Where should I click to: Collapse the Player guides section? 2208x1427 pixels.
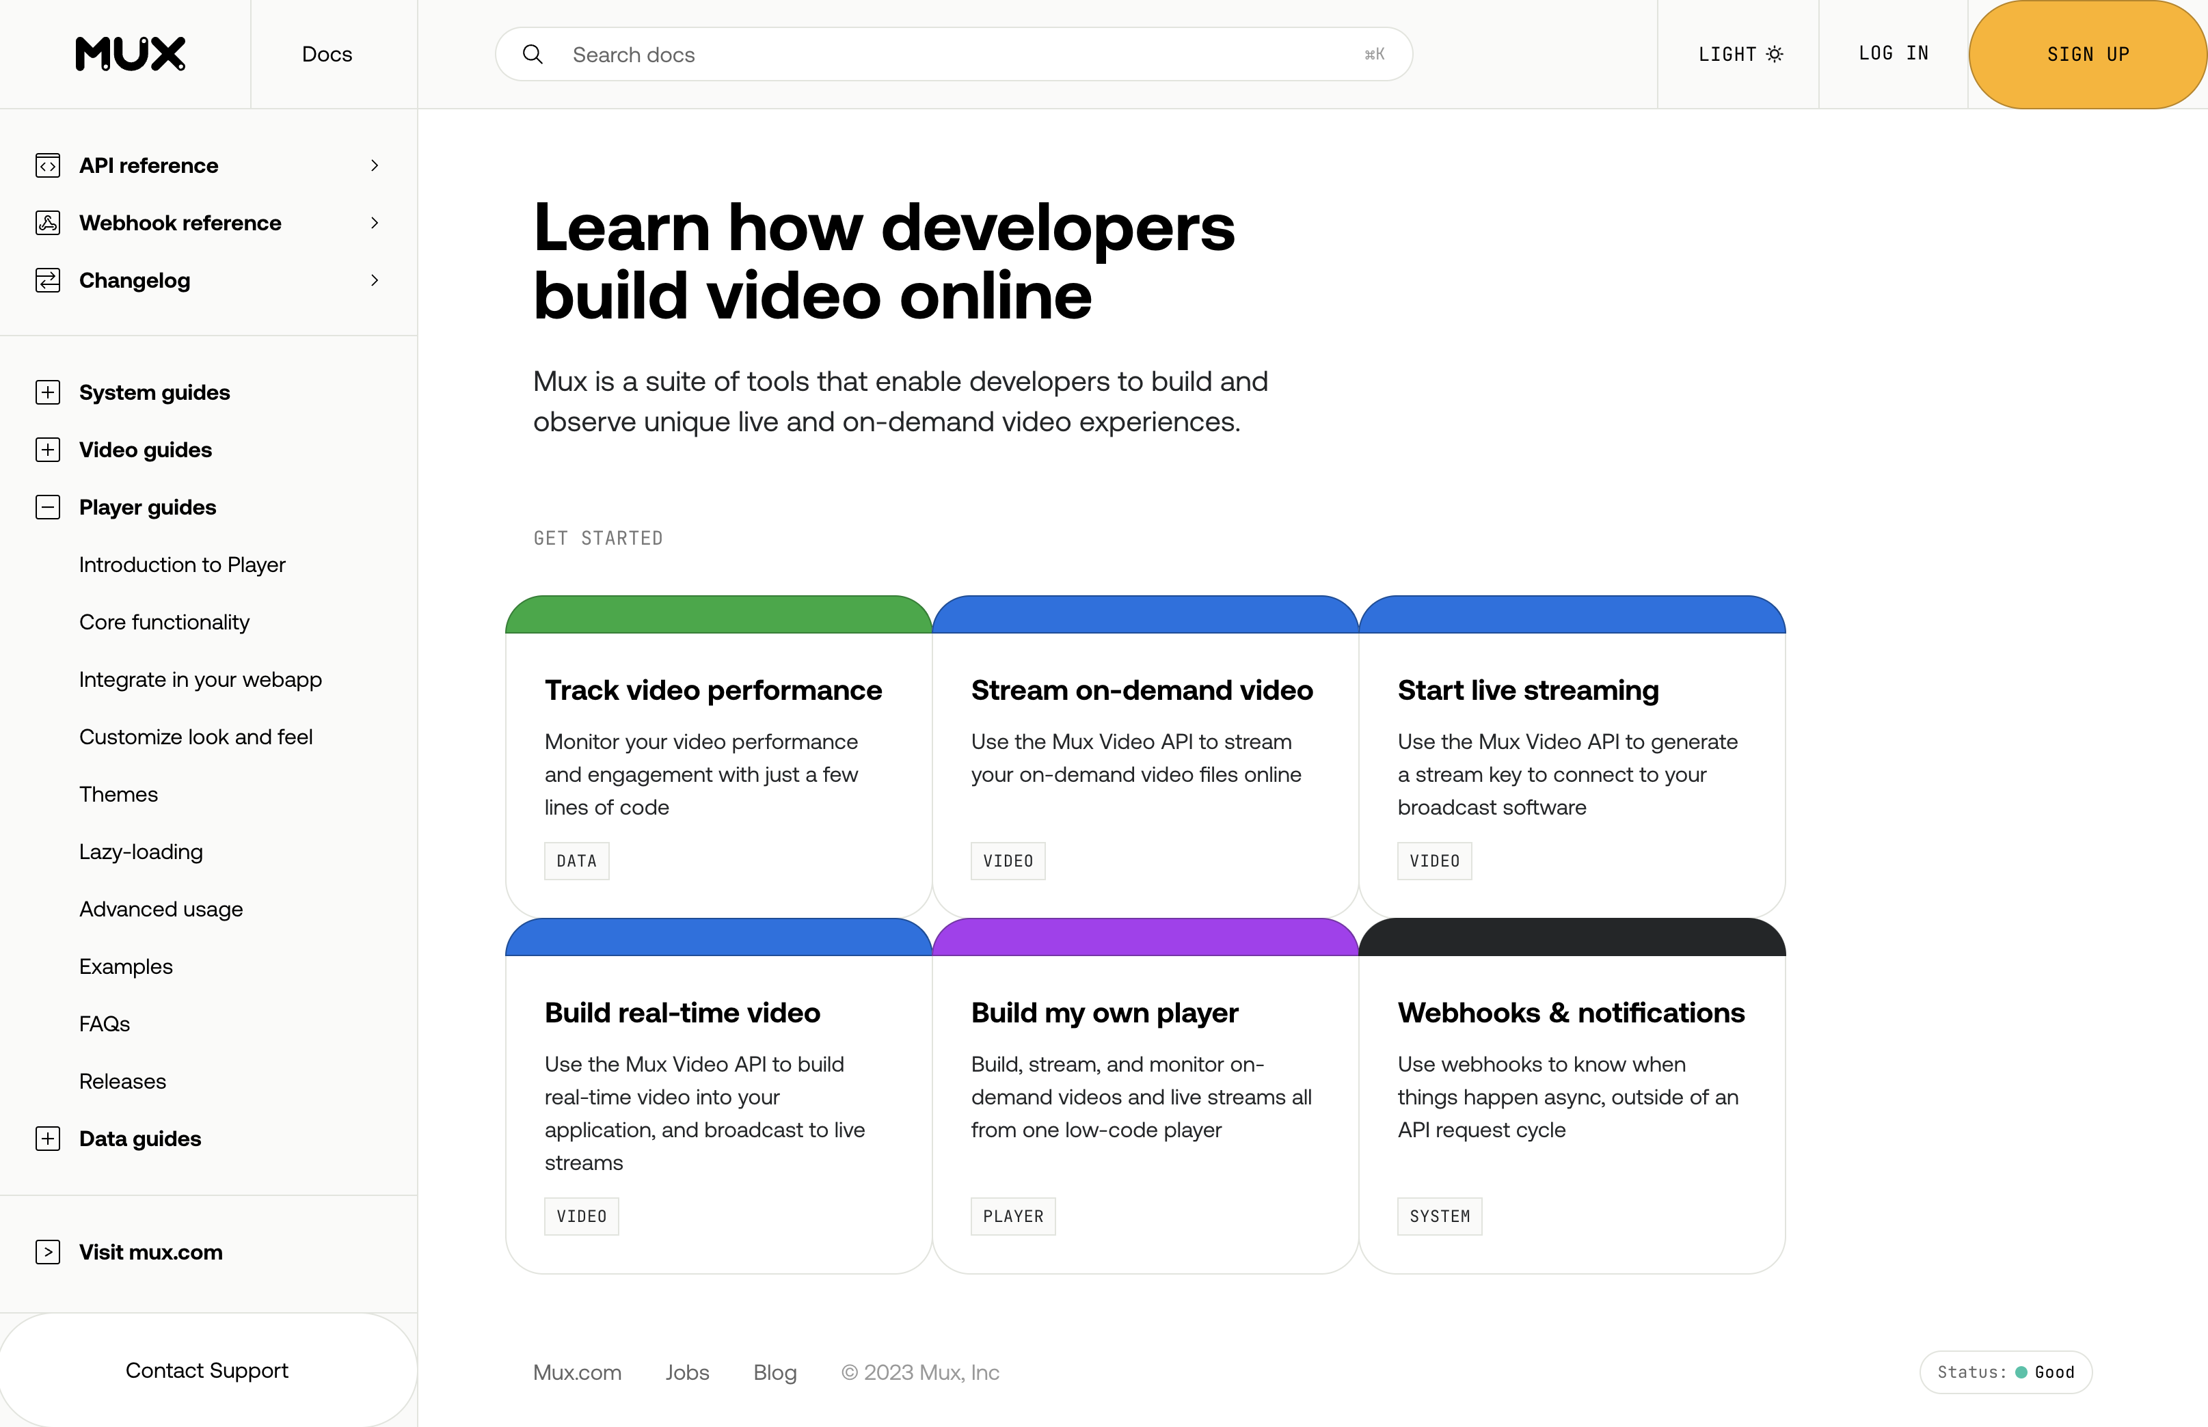coord(48,507)
